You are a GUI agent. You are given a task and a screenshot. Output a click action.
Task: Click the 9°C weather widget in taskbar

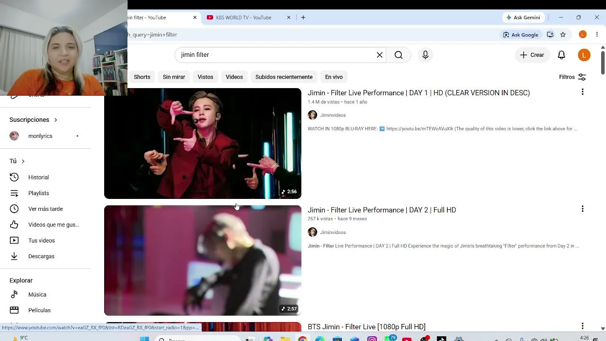pyautogui.click(x=20, y=338)
